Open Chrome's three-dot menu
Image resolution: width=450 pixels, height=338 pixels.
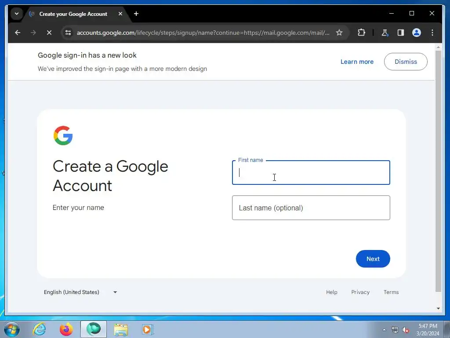pos(432,33)
